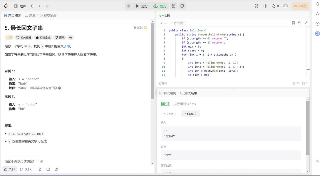Open the C# language dropdown
The image size is (320, 176).
[162, 23]
